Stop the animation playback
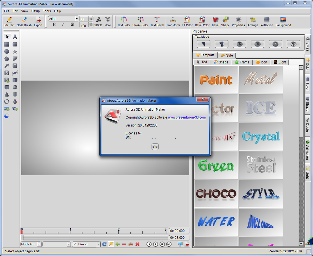Screen dimensions: 313x256 (162, 244)
